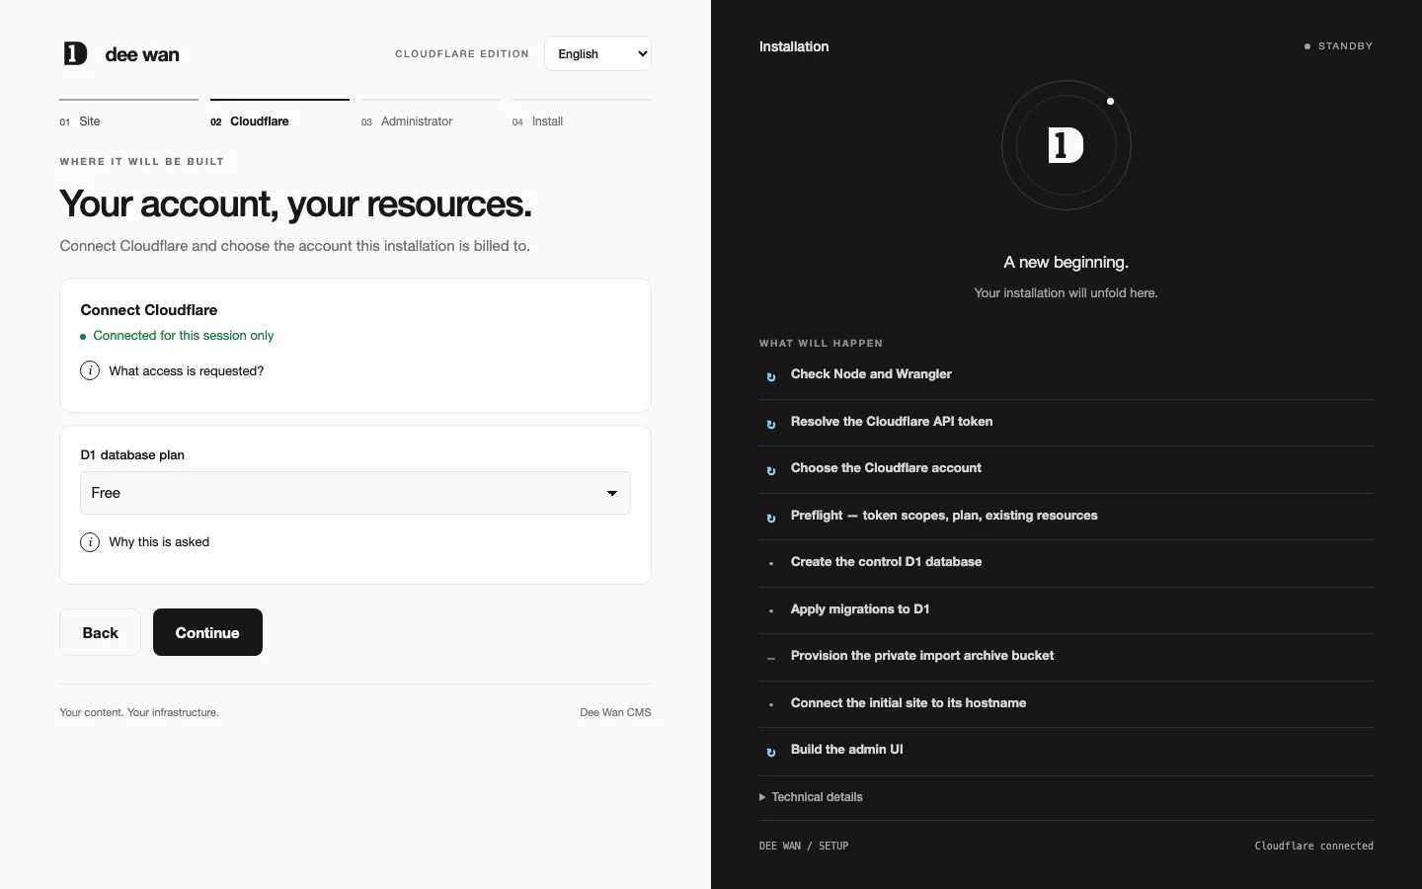1422x889 pixels.
Task: Click the Dee Wan CMS footer text
Action: point(615,712)
